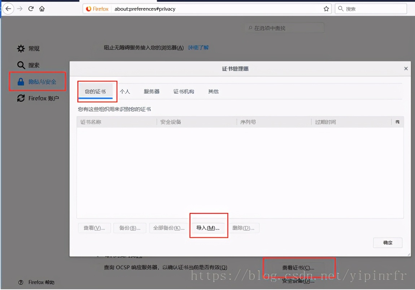The width and height of the screenshot is (415, 290).
Task: Confirm with the 确定 button
Action: (x=388, y=243)
